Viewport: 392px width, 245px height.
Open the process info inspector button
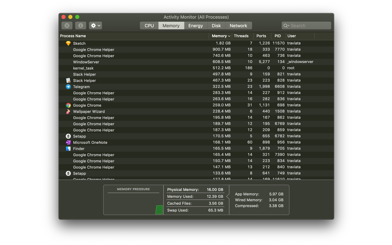[x=81, y=25]
